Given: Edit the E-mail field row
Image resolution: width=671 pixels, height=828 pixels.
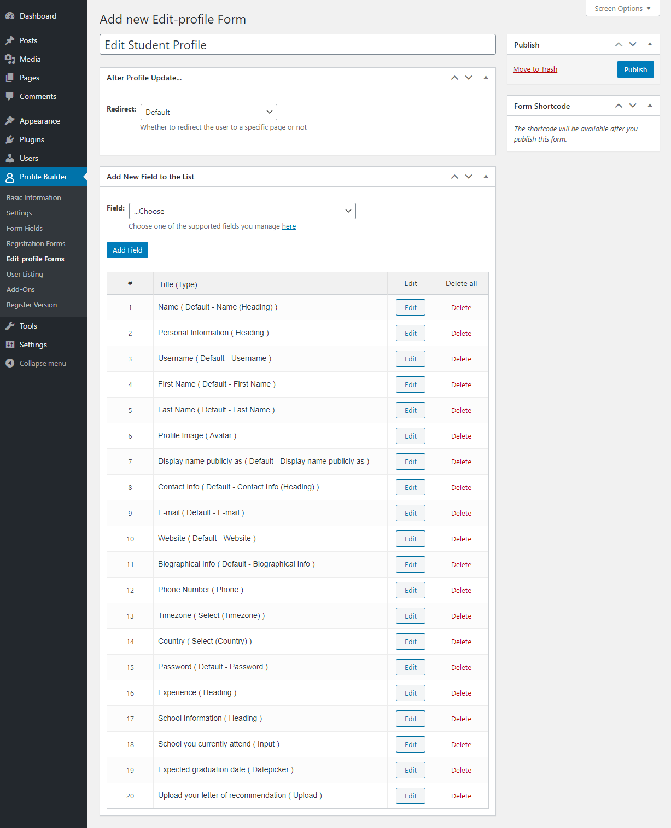Looking at the screenshot, I should [x=411, y=513].
